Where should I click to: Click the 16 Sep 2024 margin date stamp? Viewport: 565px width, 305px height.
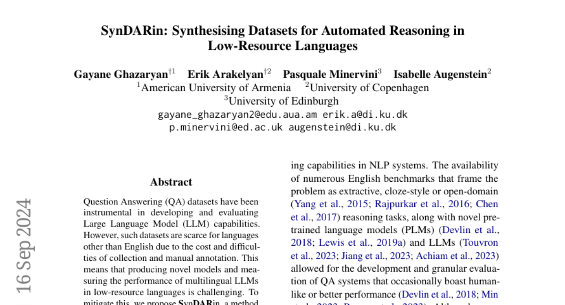click(x=24, y=245)
